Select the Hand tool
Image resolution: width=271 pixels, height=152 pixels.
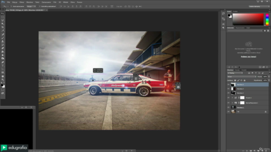coord(3,76)
